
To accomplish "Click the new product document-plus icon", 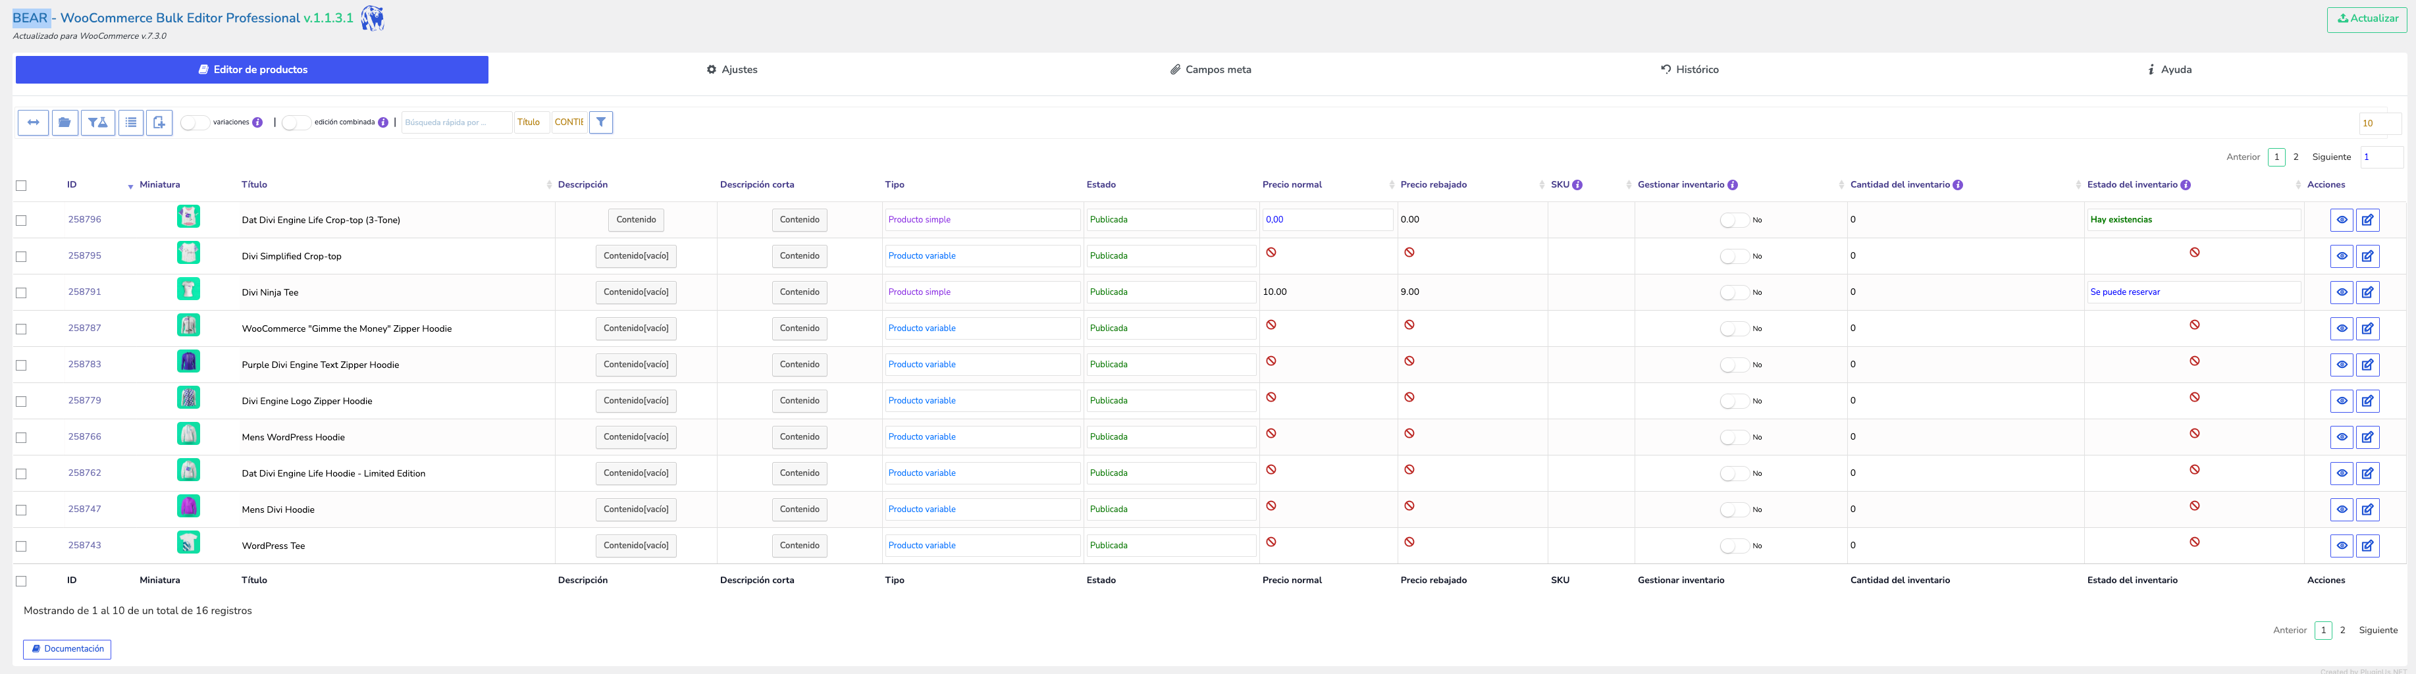I will coord(159,123).
